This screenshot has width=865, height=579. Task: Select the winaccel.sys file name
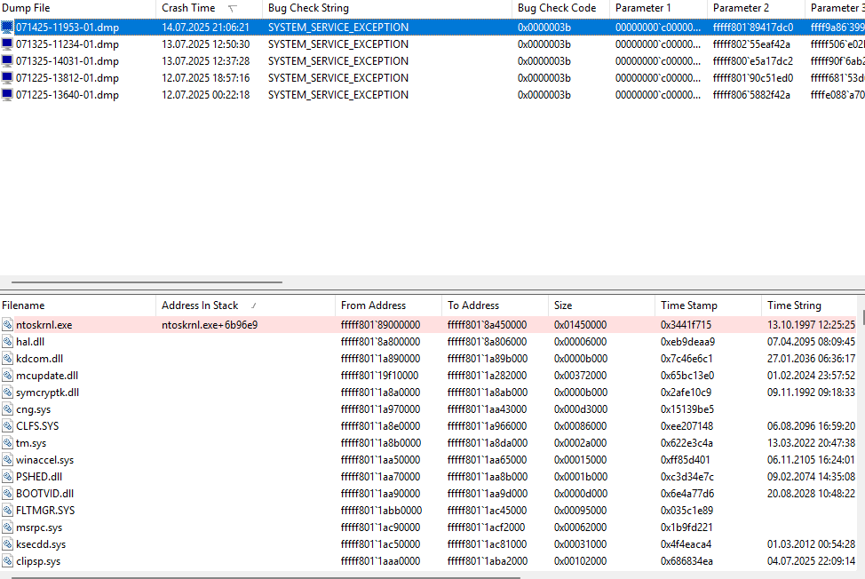(x=44, y=460)
